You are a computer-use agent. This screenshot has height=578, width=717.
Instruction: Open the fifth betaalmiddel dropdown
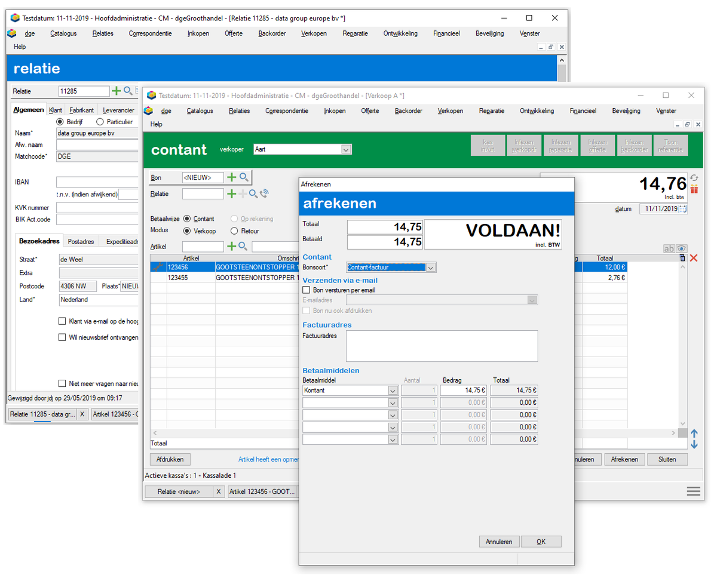tap(393, 439)
